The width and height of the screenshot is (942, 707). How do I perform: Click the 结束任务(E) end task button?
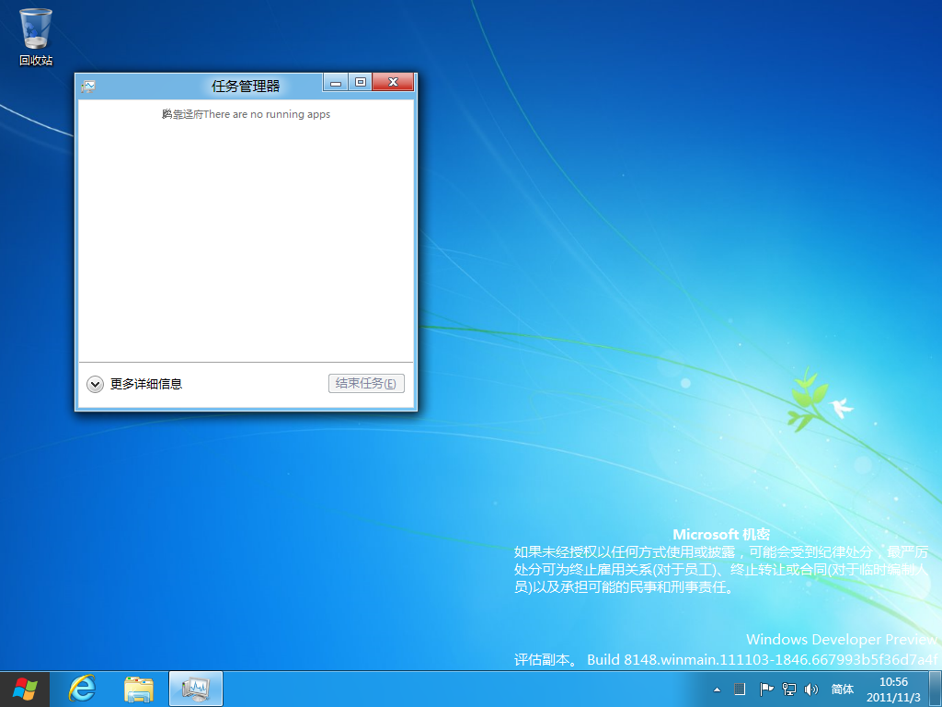366,384
